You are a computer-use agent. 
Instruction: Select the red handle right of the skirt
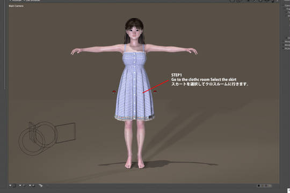(x=155, y=92)
